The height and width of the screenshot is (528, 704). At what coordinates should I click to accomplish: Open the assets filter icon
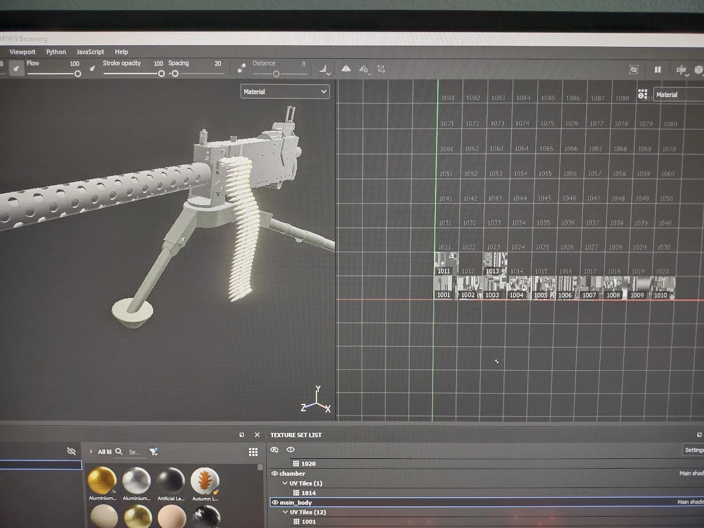(154, 451)
